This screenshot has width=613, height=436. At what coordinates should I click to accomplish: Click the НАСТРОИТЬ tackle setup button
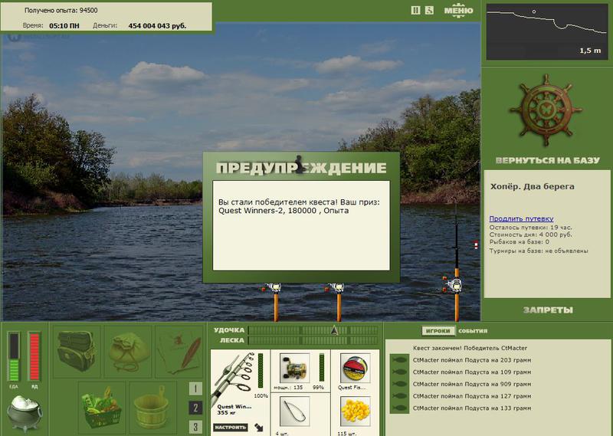(231, 428)
